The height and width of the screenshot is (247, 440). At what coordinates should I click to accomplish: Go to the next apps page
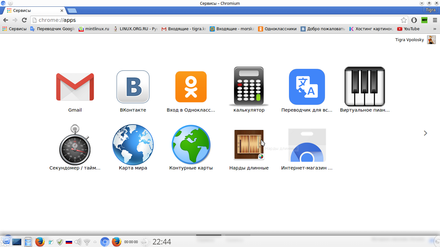(x=426, y=133)
